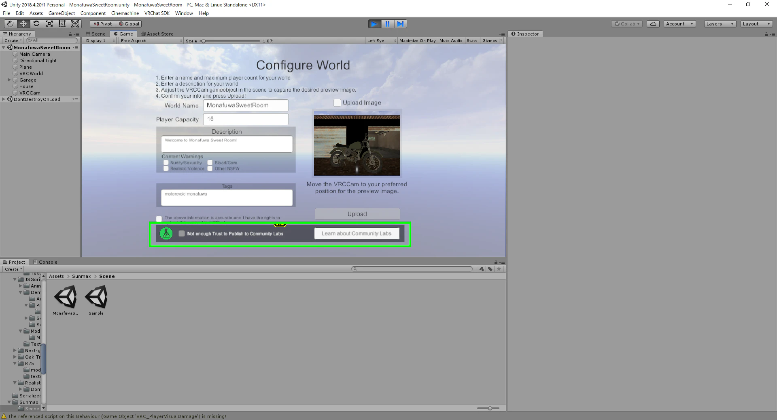Toggle the Upload Image checkbox
Viewport: 777px width, 420px height.
(x=337, y=103)
